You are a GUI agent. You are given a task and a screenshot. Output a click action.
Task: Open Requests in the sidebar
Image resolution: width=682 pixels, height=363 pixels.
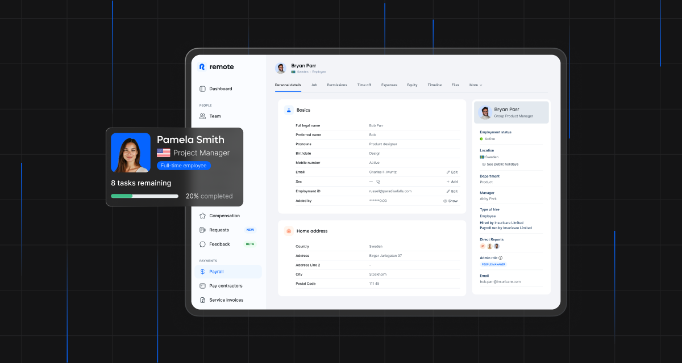(x=219, y=230)
